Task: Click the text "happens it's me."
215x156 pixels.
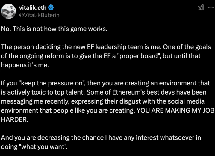Action: 25,65
